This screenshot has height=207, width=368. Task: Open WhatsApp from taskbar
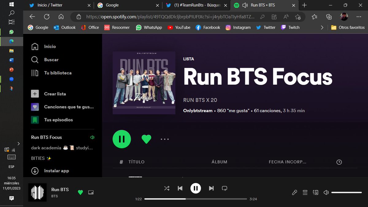tap(11, 32)
